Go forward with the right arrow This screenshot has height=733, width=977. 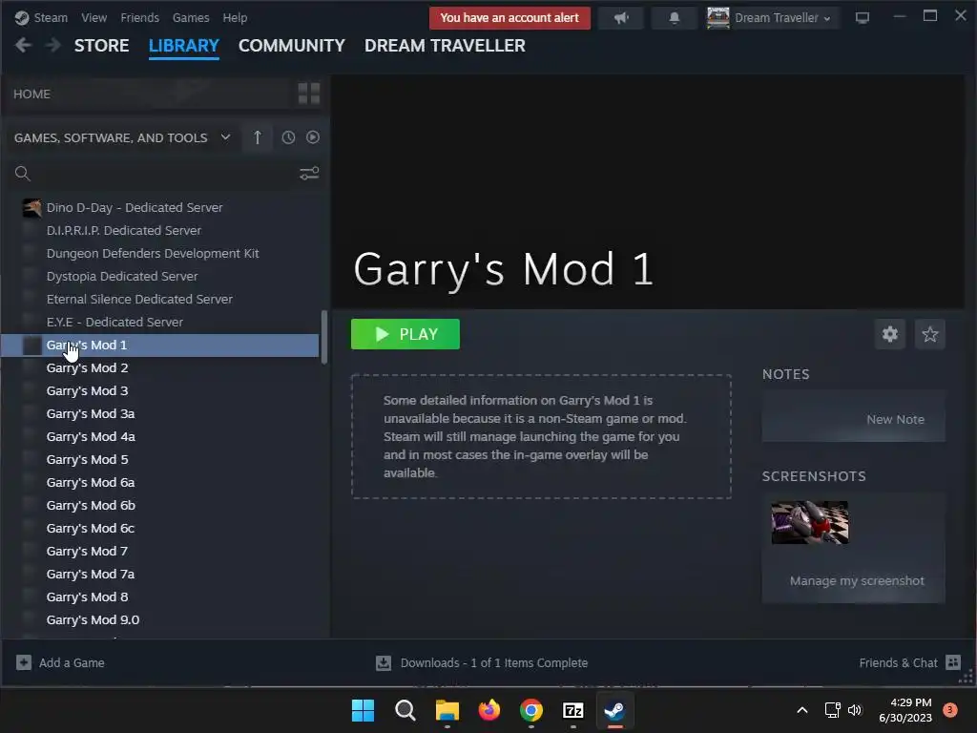[53, 46]
